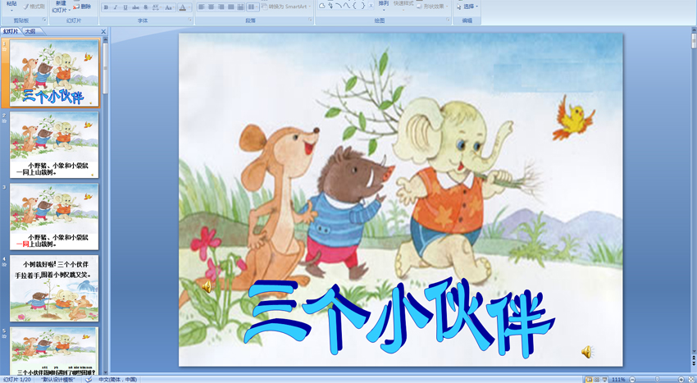Expand the shapes gallery more arrow
This screenshot has width=697, height=383.
(371, 7)
